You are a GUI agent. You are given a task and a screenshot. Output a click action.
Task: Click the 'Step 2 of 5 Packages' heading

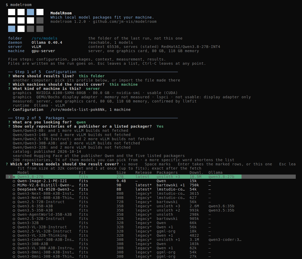[40, 118]
